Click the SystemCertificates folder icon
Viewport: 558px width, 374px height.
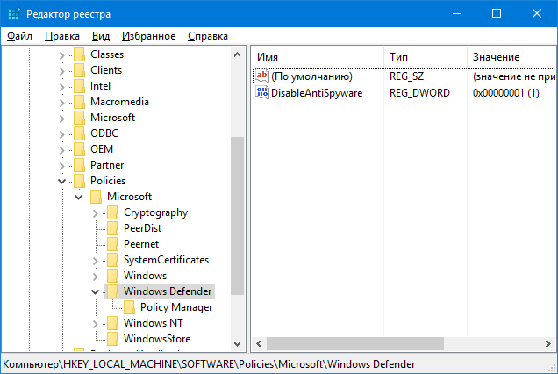[113, 260]
